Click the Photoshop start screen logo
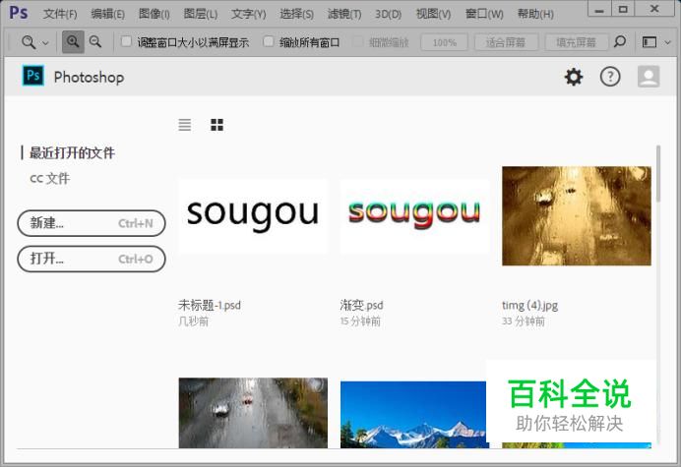Image resolution: width=681 pixels, height=467 pixels. click(33, 76)
